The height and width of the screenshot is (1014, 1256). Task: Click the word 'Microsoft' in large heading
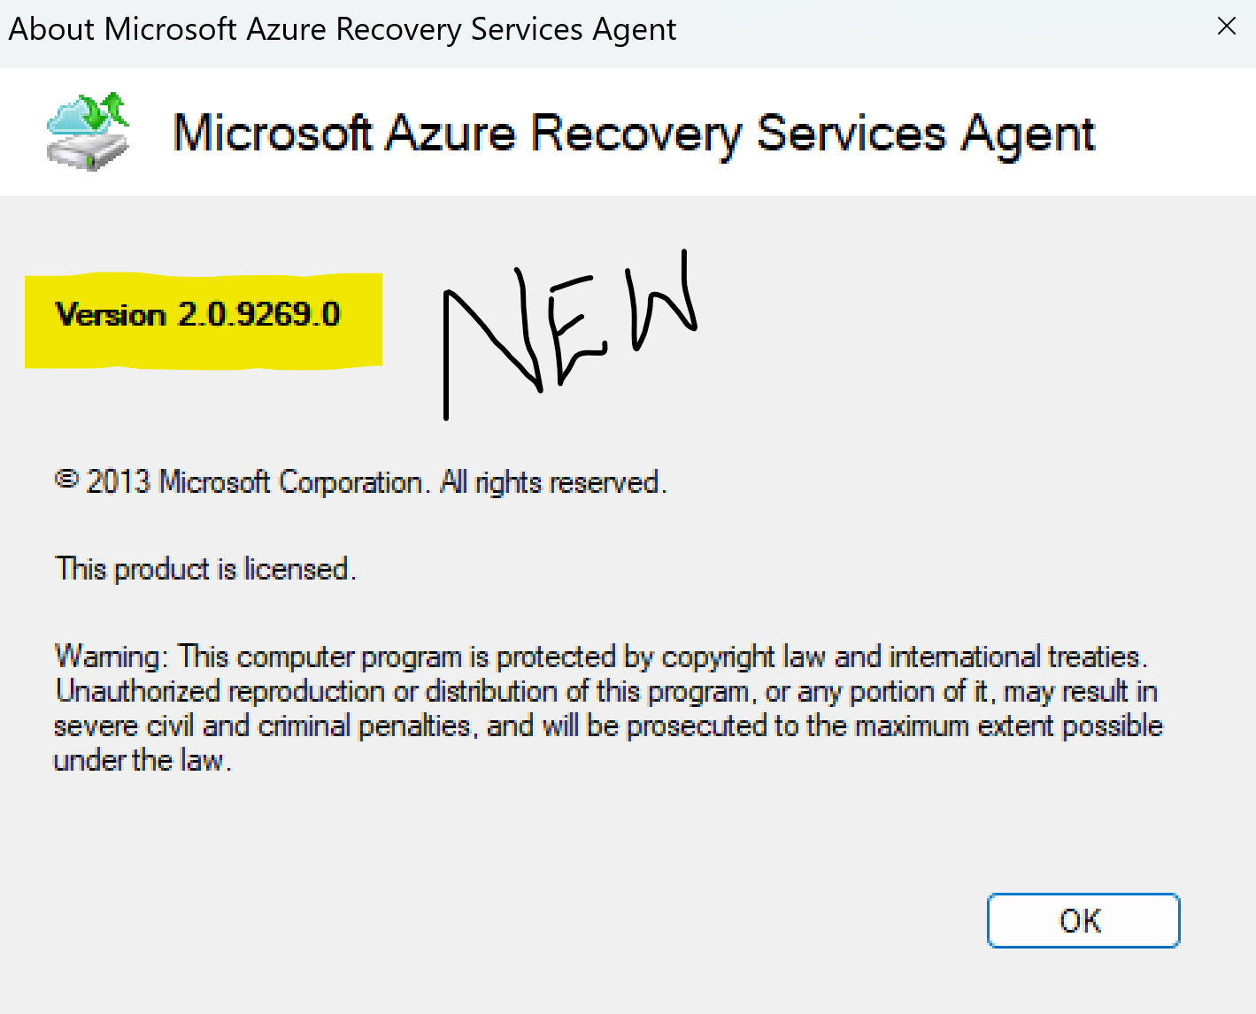[273, 134]
